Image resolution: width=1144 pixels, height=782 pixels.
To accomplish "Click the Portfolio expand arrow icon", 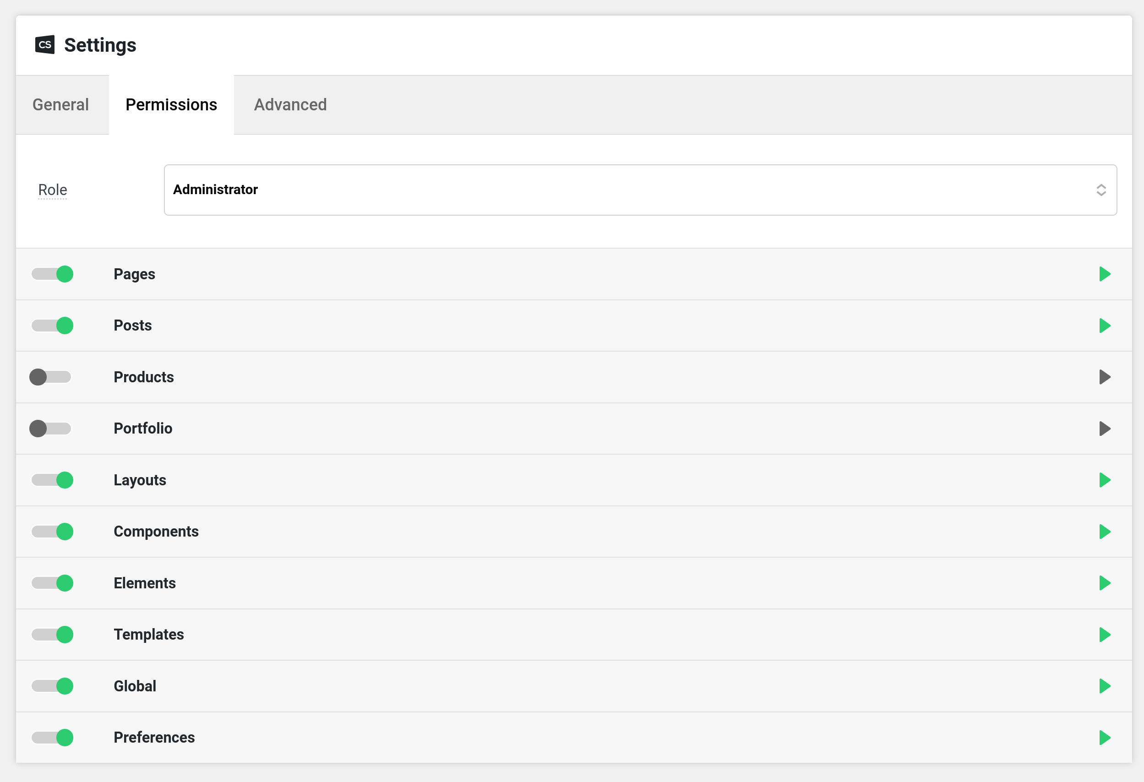I will coord(1104,429).
